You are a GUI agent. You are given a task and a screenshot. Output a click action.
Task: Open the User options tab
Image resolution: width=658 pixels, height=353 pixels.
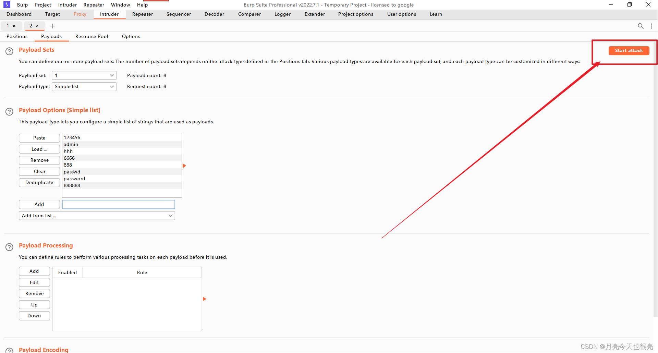(x=402, y=14)
